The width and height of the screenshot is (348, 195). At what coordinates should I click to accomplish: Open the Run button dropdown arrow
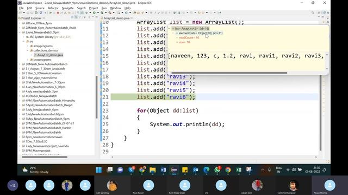click(98, 12)
